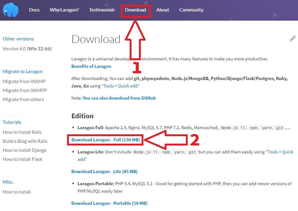Open How to install under Misc.

pos(17,192)
